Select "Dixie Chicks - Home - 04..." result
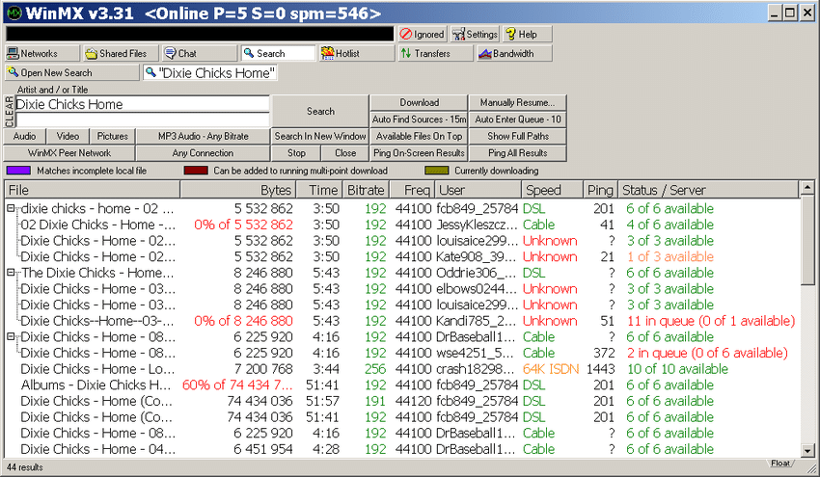 point(402,449)
